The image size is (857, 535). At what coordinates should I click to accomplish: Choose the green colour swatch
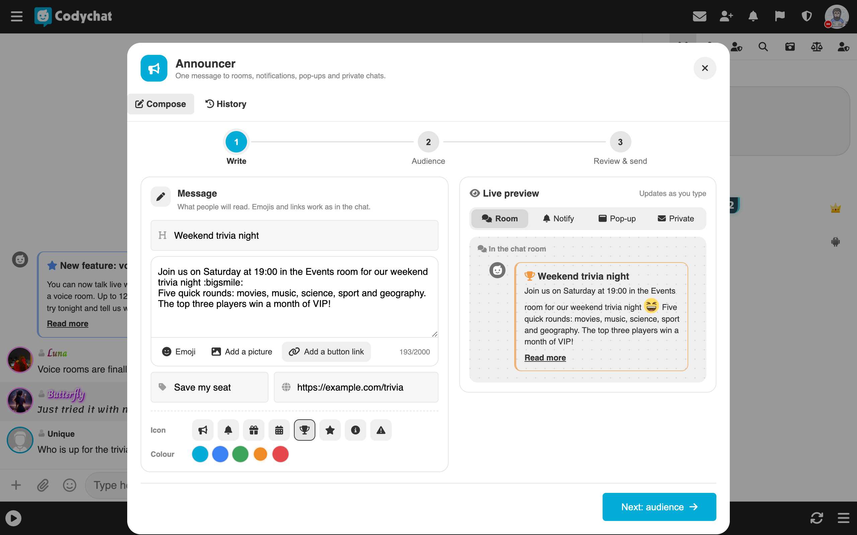[x=240, y=454]
